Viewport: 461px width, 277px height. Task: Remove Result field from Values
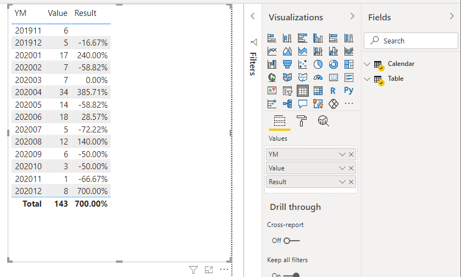click(351, 182)
